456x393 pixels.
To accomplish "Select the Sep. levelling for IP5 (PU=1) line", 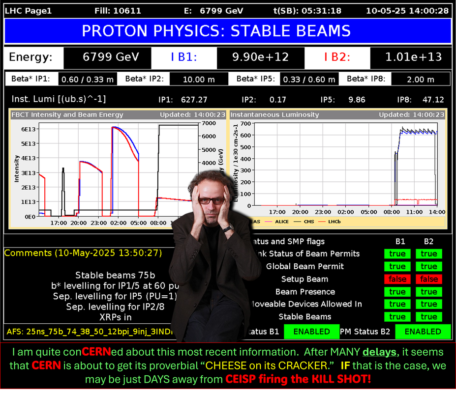I will tap(115, 296).
